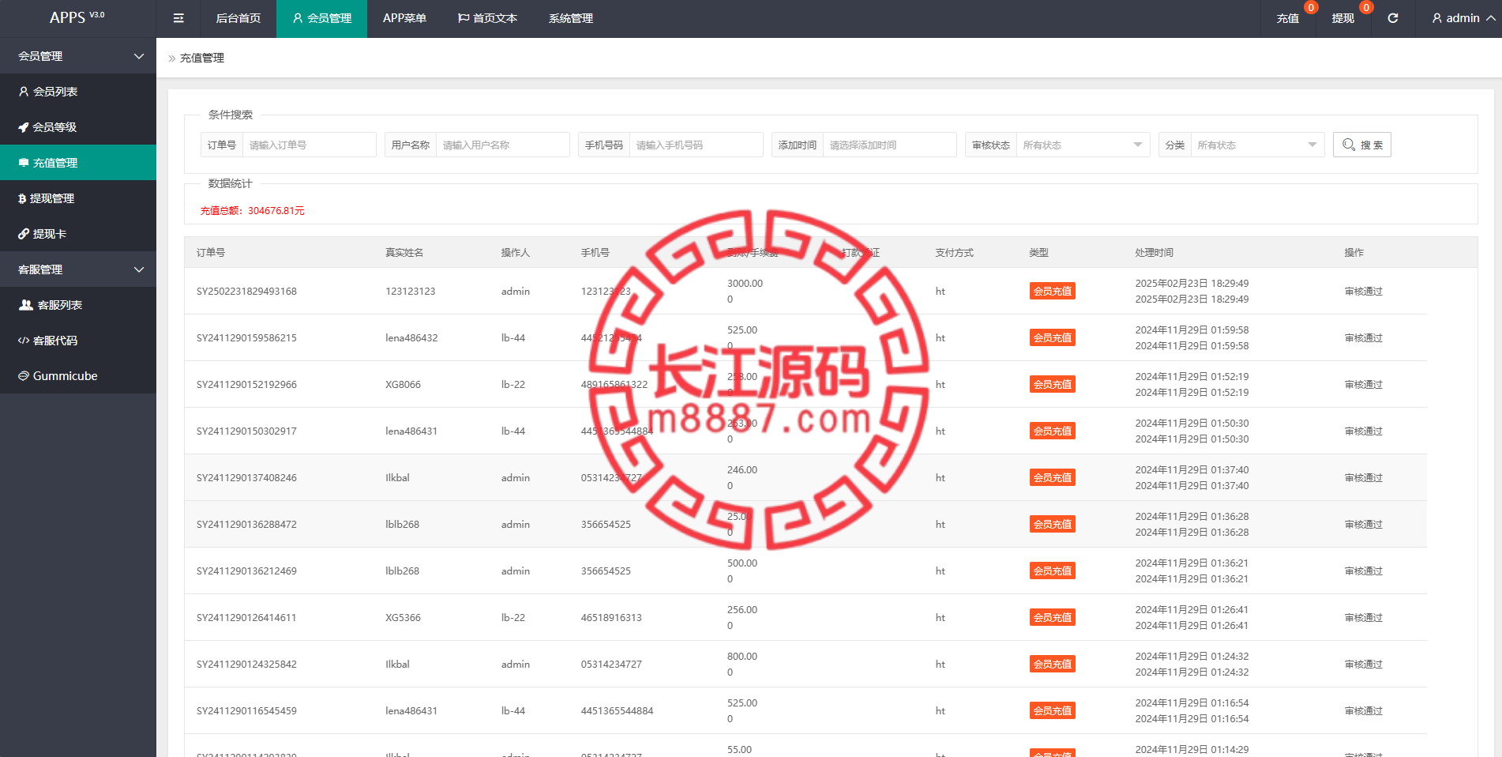
Task: Collapse the 会员管理 sidebar group
Action: (x=78, y=56)
